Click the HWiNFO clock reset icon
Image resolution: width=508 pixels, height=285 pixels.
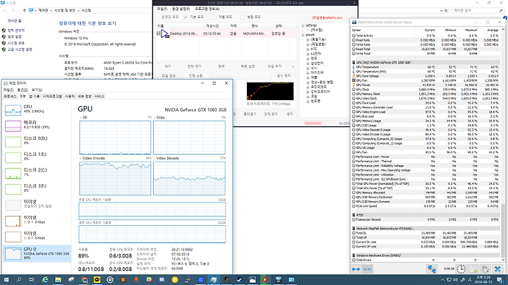tap(461, 269)
